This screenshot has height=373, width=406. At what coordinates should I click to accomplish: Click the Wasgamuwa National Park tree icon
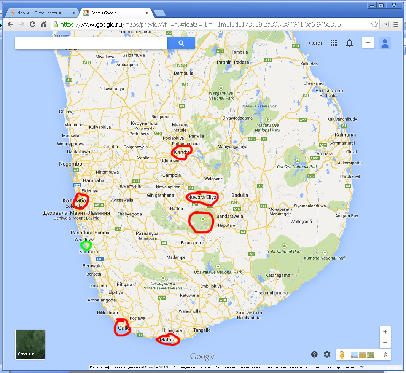(x=221, y=88)
